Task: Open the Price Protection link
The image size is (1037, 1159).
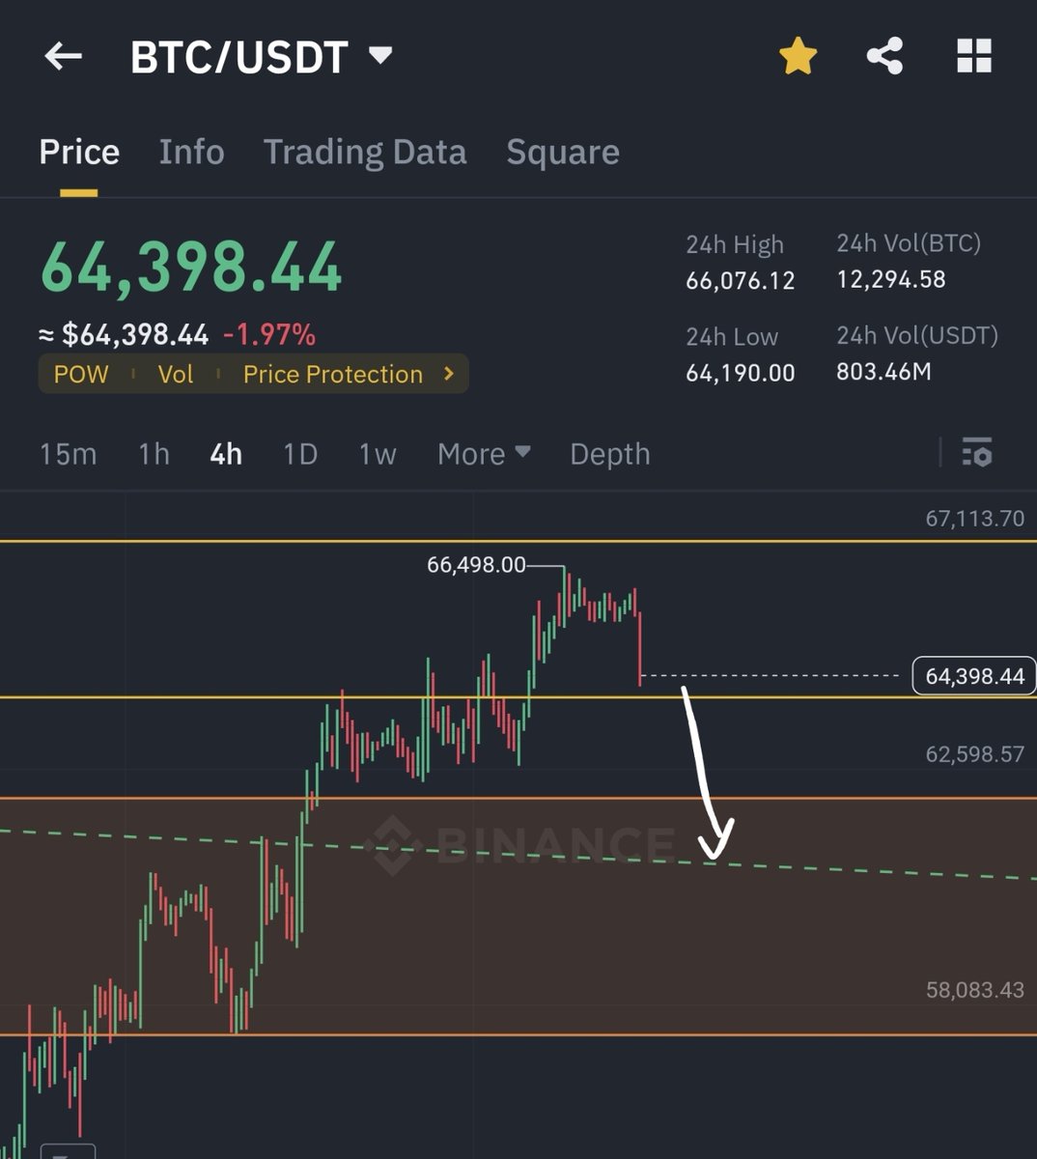Action: pyautogui.click(x=333, y=374)
